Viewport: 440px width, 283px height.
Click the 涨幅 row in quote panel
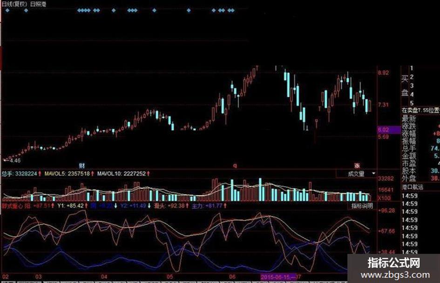[420, 134]
